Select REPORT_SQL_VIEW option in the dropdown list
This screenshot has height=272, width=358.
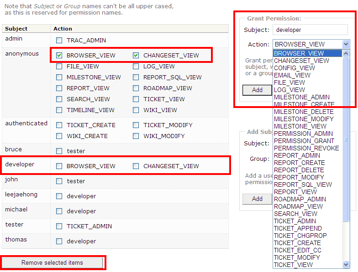[303, 185]
